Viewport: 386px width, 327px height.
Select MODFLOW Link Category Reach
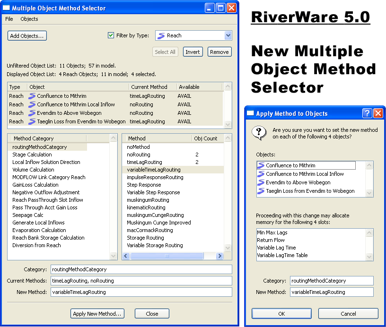[49, 177]
